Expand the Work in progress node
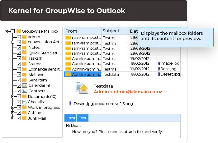 coord(13,107)
